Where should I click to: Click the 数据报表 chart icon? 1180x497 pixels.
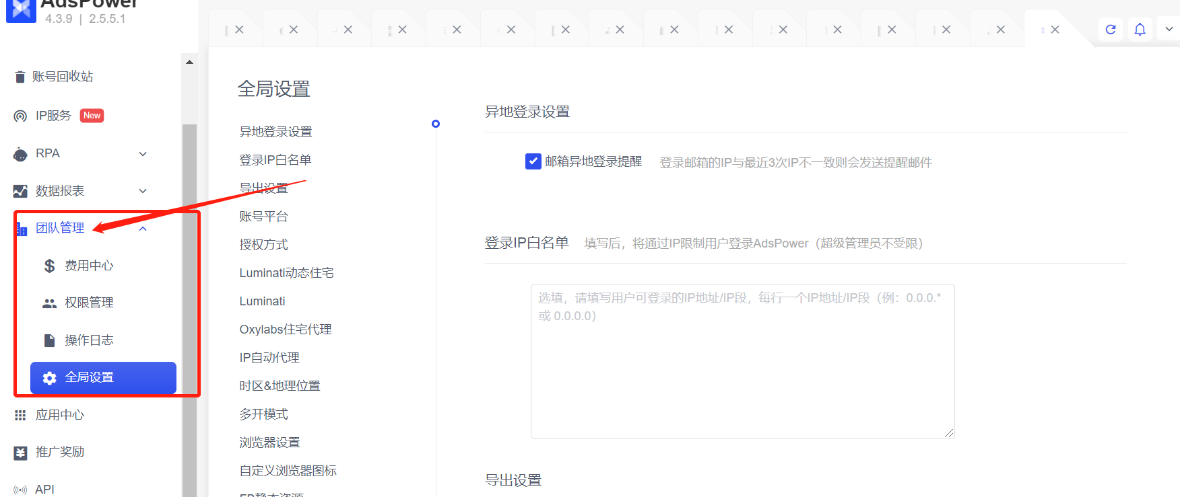(x=20, y=192)
